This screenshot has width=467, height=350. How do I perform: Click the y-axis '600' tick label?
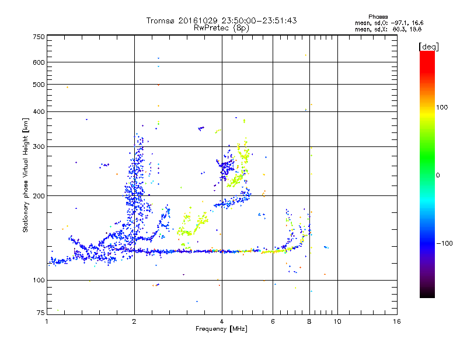(39, 62)
